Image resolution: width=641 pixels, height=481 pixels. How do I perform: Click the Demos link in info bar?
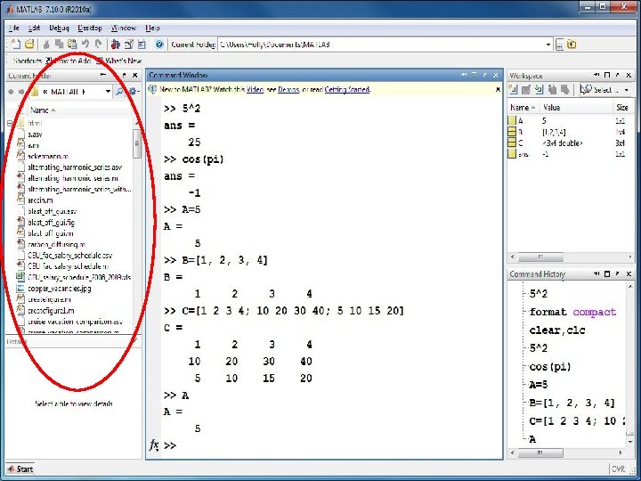[288, 89]
